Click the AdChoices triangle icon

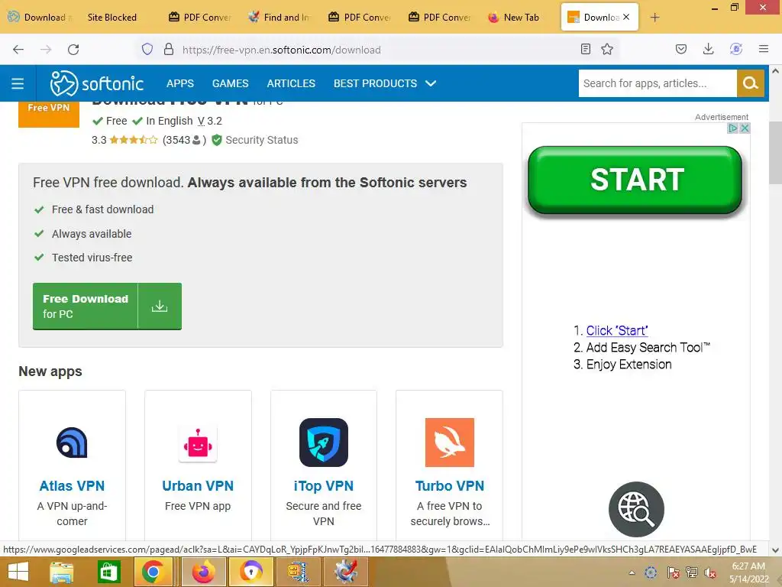(732, 128)
